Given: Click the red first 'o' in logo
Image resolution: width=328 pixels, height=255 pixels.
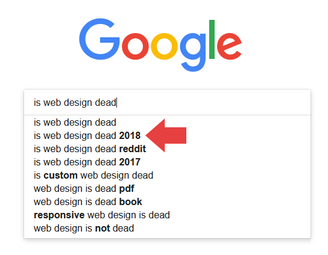Looking at the screenshot, I should coord(135,46).
